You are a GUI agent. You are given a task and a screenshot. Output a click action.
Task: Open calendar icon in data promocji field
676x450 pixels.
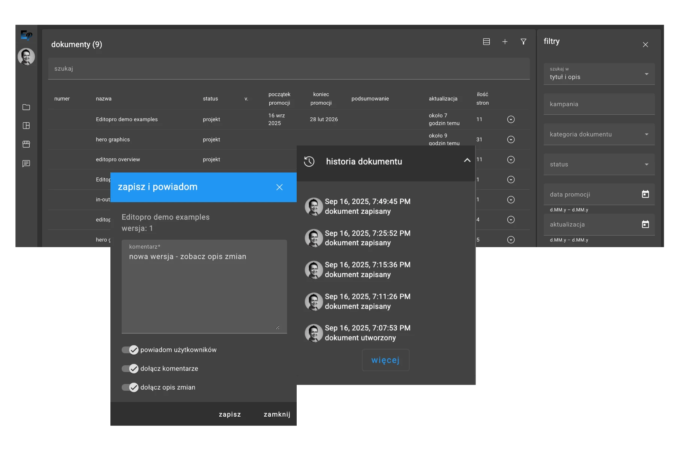[645, 194]
